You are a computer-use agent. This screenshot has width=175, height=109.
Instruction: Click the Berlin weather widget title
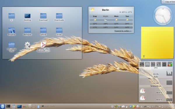106,10
